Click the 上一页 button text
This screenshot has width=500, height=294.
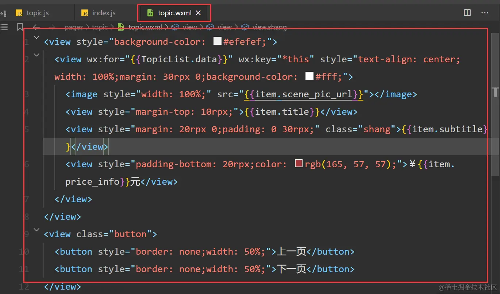pyautogui.click(x=291, y=252)
